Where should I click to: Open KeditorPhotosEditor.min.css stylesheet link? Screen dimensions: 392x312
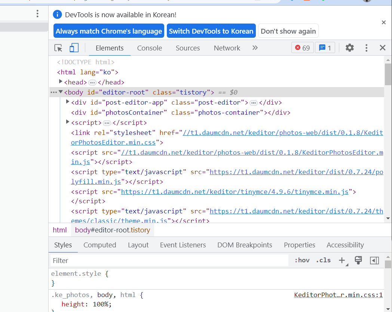click(x=227, y=138)
